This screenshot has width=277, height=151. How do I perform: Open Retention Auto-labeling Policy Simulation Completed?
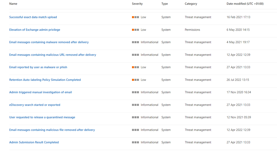click(x=45, y=80)
